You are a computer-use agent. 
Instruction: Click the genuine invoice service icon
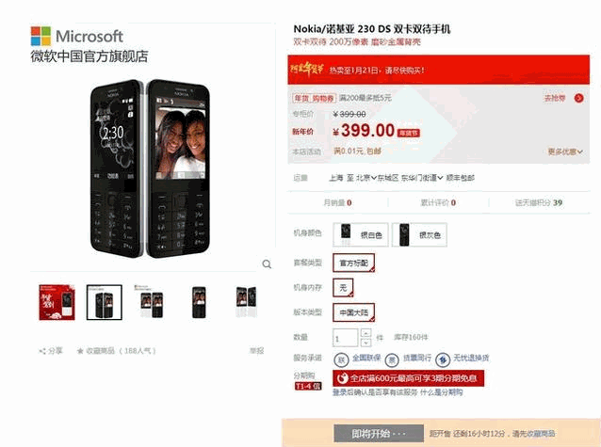point(392,359)
